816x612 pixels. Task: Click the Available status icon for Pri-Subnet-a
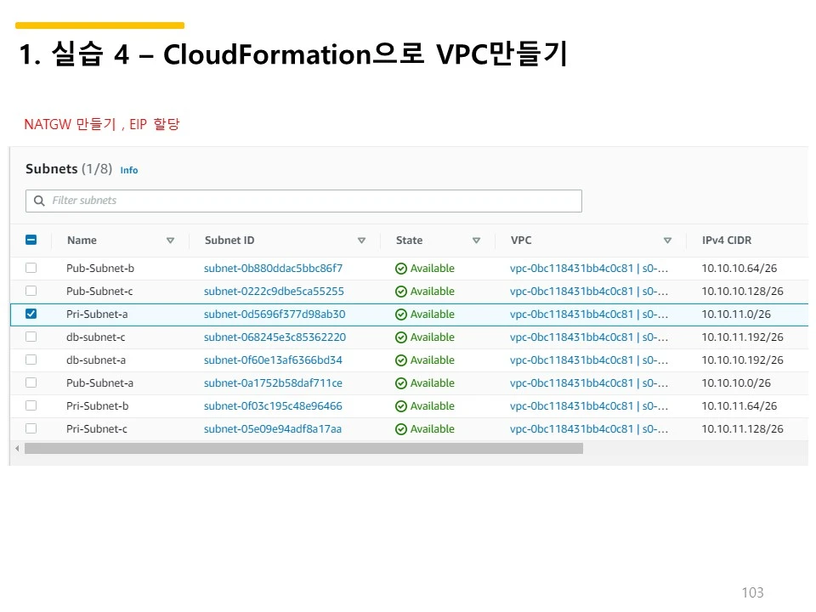point(400,314)
